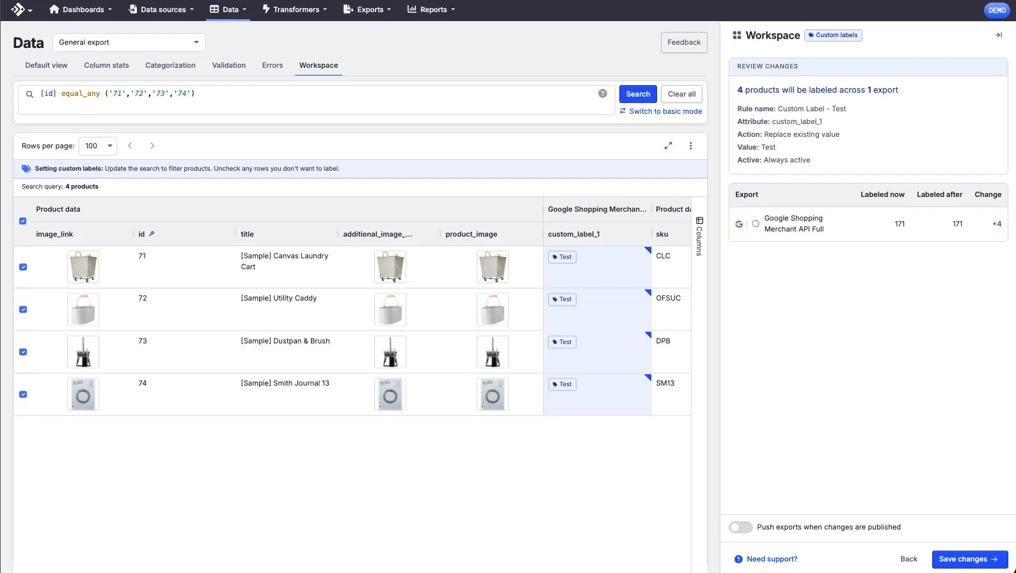Open the app logo menu
This screenshot has height=573, width=1016.
tap(22, 10)
